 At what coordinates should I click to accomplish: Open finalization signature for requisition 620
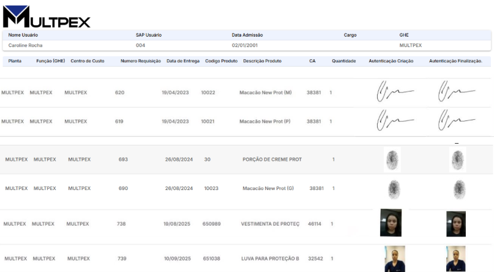coord(457,91)
